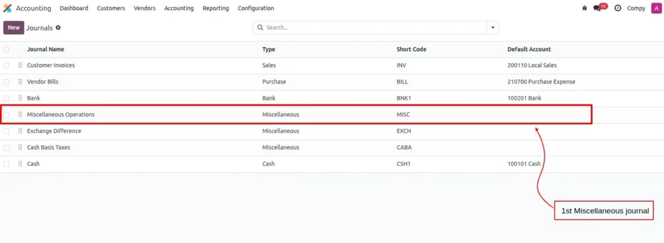Click the CABA short code cell

pyautogui.click(x=404, y=147)
